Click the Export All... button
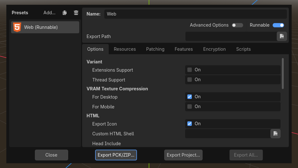 click(x=246, y=155)
